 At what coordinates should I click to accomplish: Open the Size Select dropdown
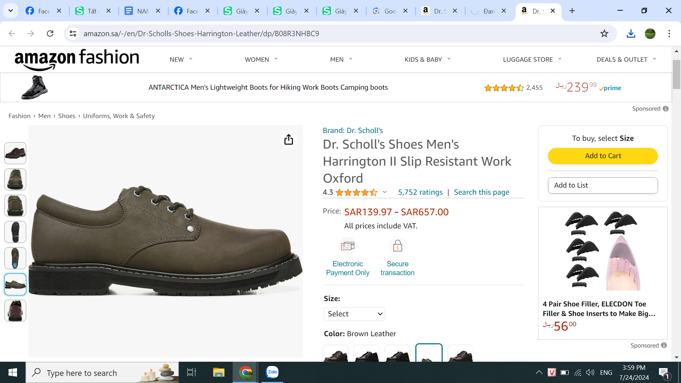click(354, 314)
